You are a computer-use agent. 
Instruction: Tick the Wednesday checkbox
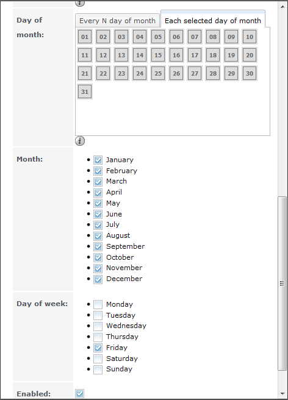[x=98, y=326]
